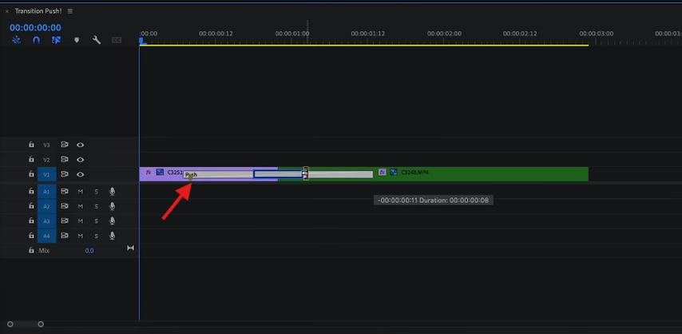Start voice-over record on A3
This screenshot has width=682, height=334.
113,221
